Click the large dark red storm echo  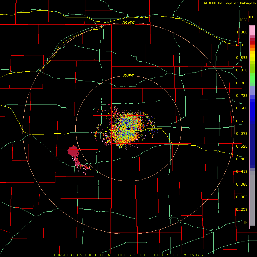point(73,150)
